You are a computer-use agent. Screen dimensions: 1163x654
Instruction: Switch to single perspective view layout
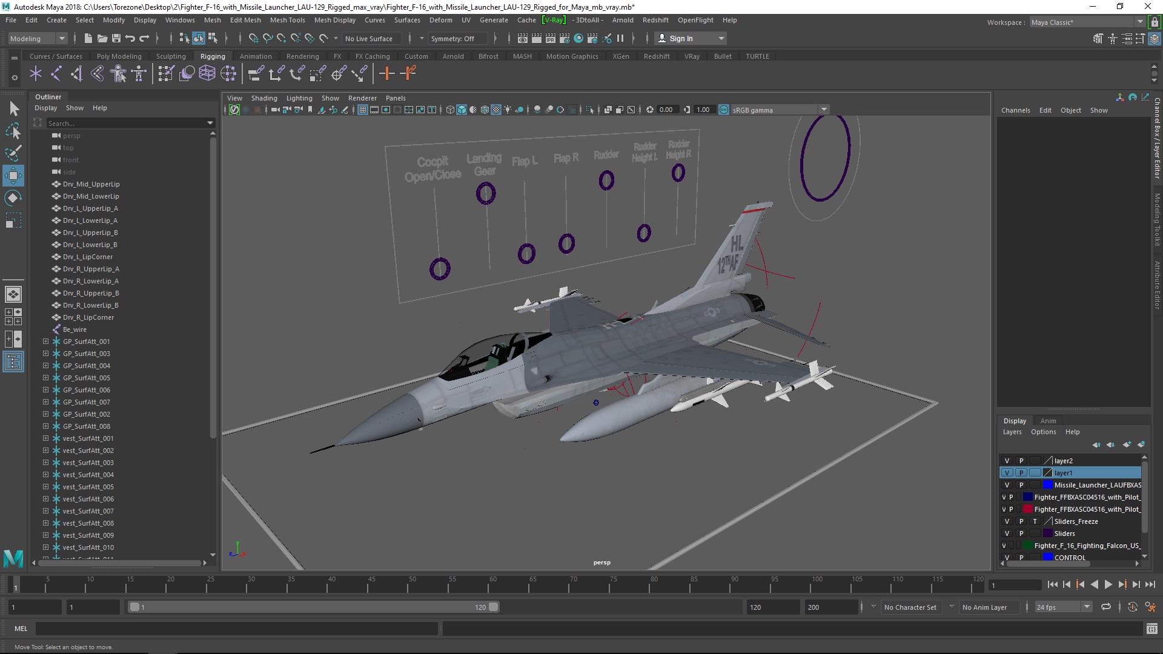(x=13, y=294)
